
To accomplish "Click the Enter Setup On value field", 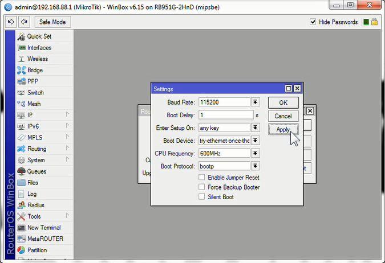I will pyautogui.click(x=224, y=128).
